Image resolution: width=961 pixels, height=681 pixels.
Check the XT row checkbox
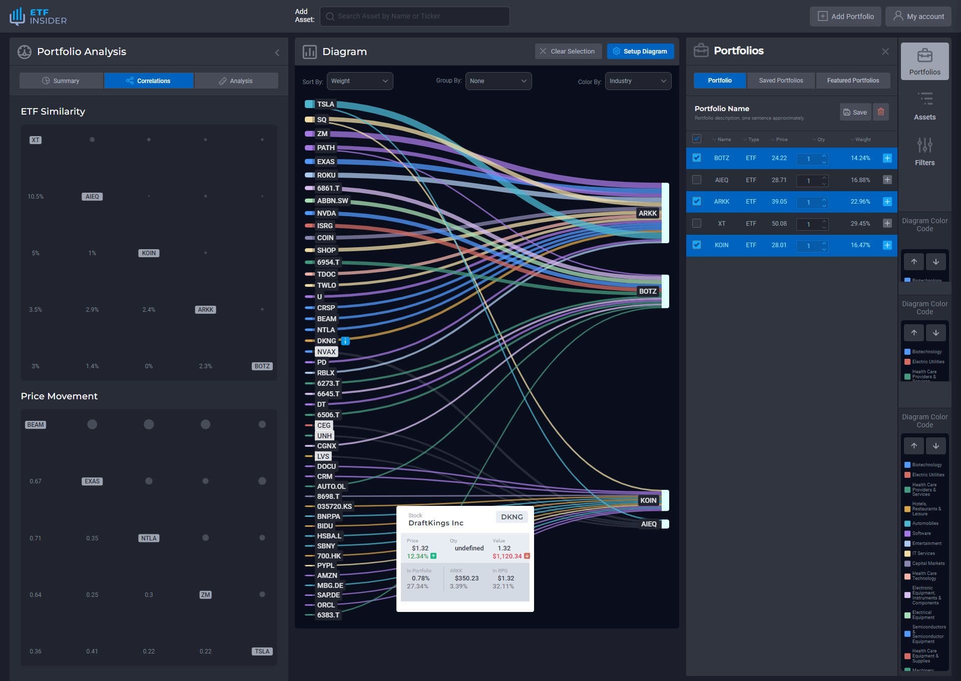pyautogui.click(x=696, y=223)
